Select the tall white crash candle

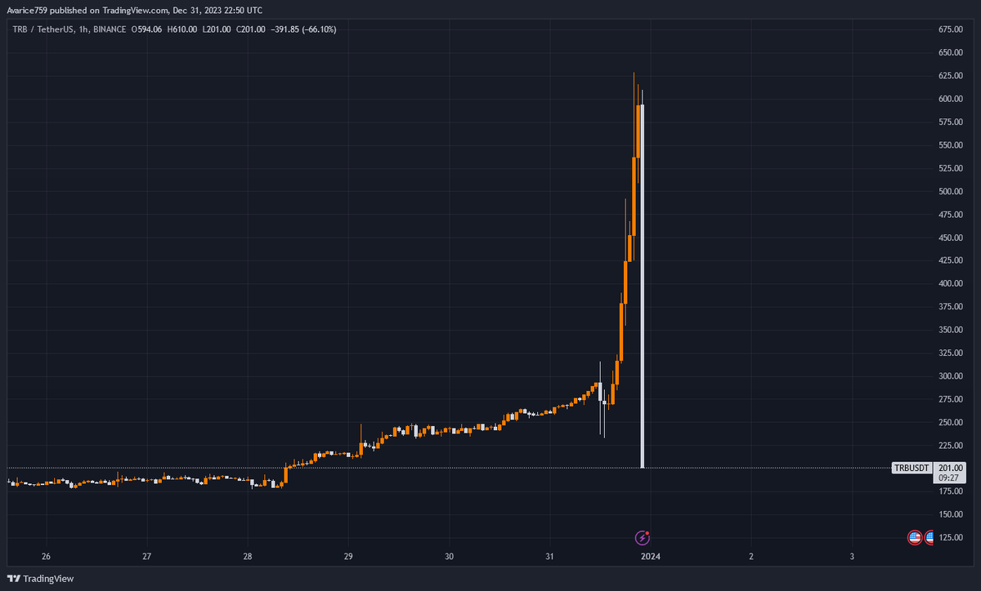click(643, 286)
